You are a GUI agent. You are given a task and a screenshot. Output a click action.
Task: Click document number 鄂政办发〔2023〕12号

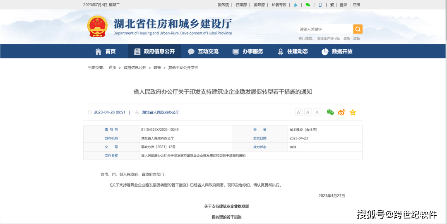pos(158,147)
